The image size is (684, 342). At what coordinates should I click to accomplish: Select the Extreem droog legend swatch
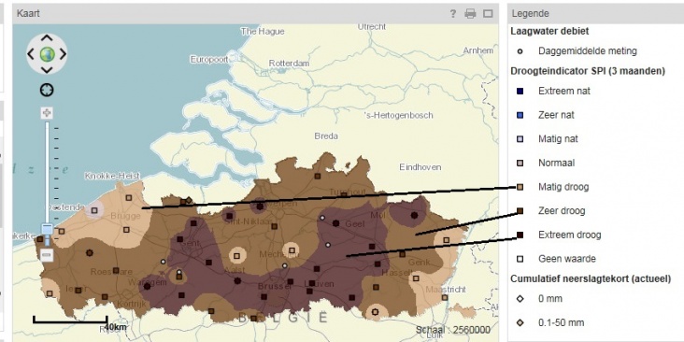[520, 235]
